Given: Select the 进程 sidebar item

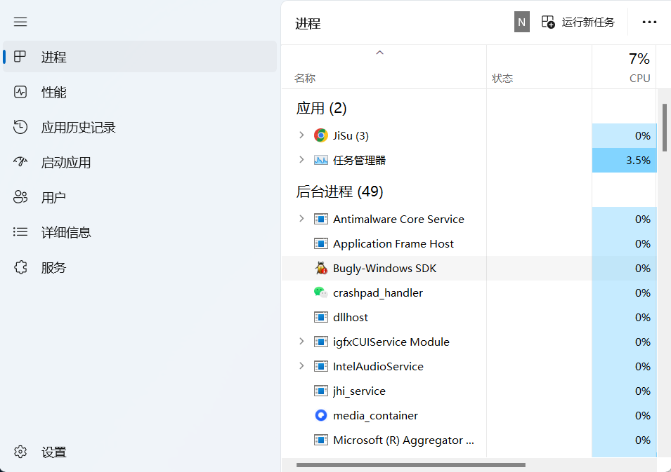Looking at the screenshot, I should (x=140, y=57).
